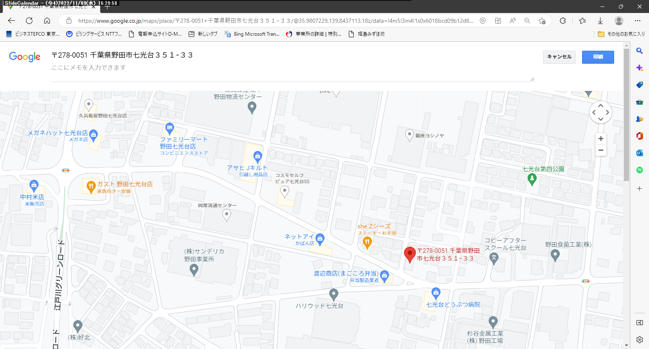
Task: Select 岡葉流通センター map pin
Action: (227, 215)
